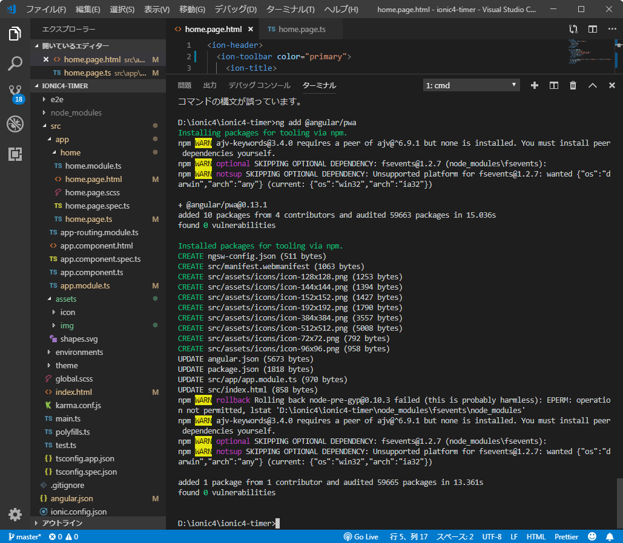Close home.page.html in open editors list
623x543 pixels.
46,59
